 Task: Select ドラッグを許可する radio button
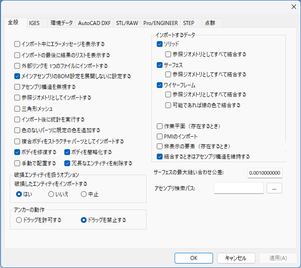19,220
